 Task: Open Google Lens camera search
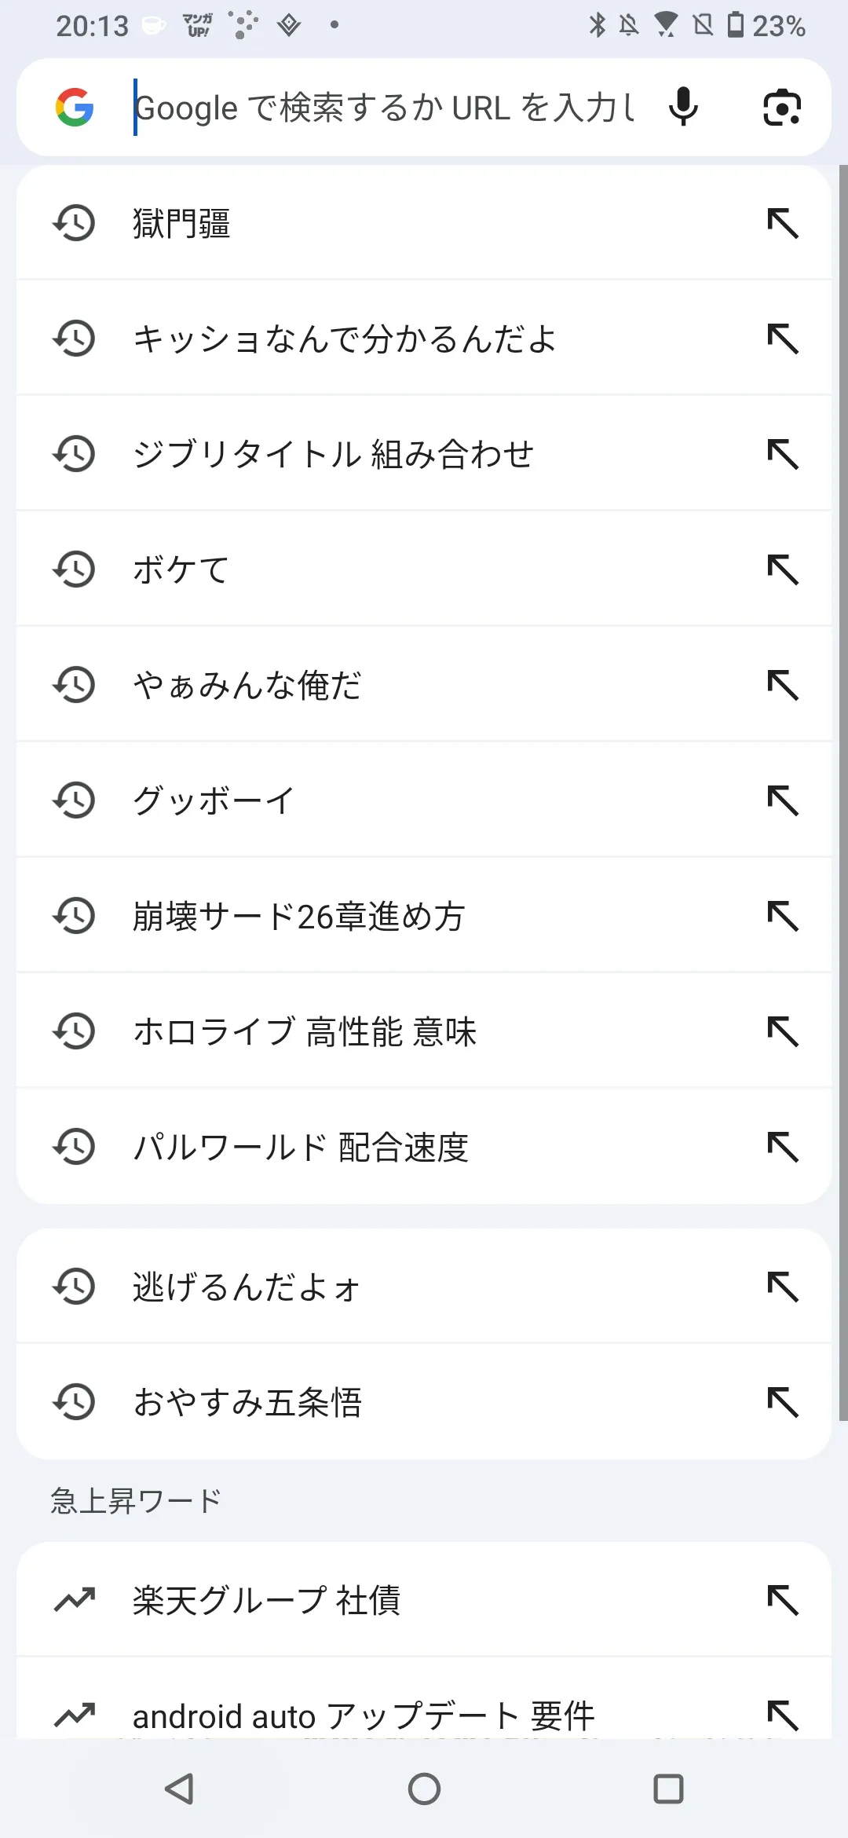pos(782,108)
